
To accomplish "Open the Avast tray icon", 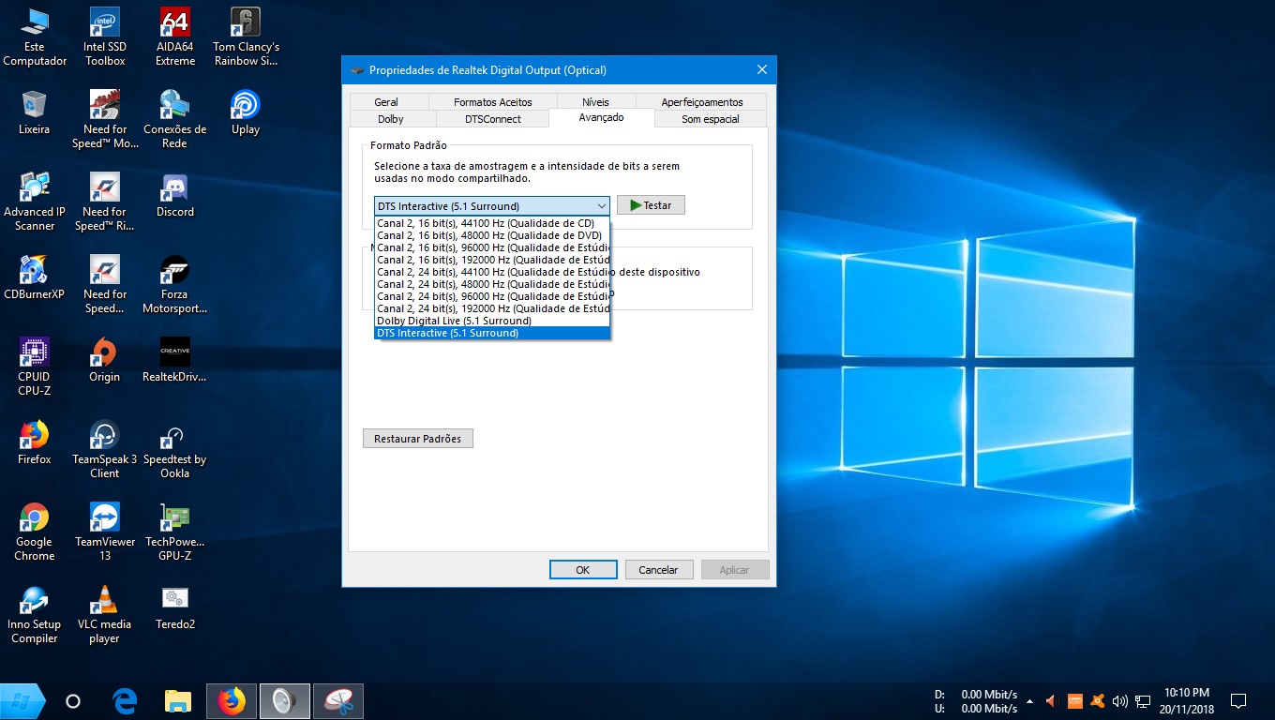I will pyautogui.click(x=1098, y=701).
